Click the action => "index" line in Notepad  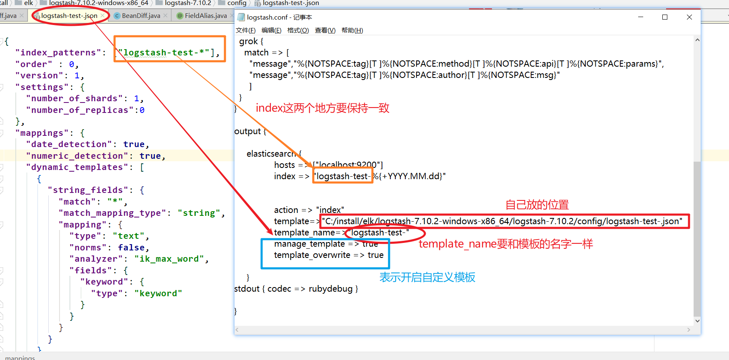[309, 210]
